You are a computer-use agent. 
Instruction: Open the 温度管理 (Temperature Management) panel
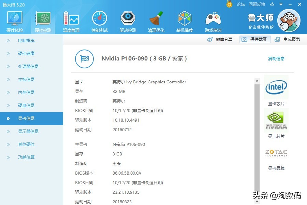point(71,20)
